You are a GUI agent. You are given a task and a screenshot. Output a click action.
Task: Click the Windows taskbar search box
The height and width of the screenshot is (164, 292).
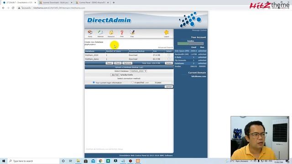[x=33, y=161]
